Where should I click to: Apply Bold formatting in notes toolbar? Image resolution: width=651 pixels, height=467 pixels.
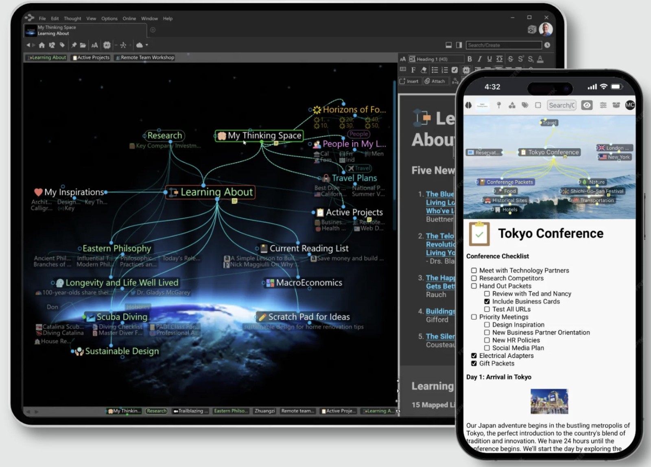tap(470, 59)
